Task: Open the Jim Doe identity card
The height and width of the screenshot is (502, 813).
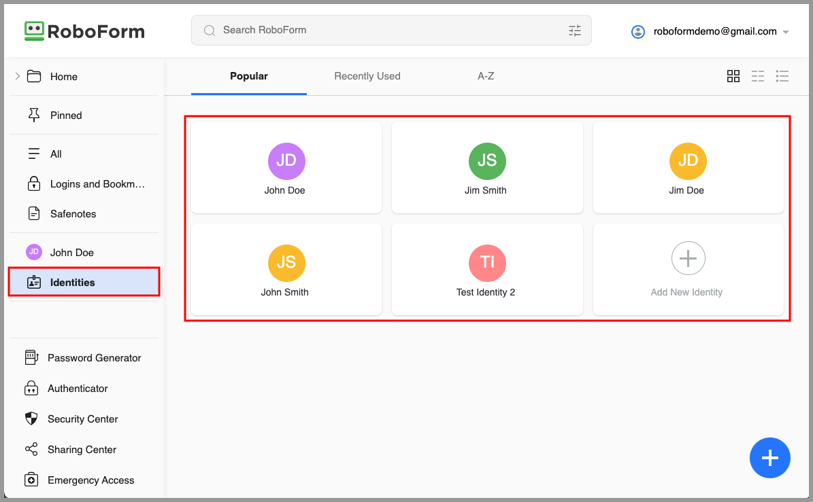Action: click(x=688, y=167)
